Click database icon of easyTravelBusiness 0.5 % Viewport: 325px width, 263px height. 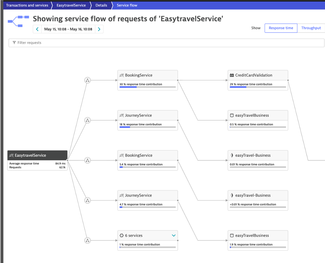pos(232,115)
